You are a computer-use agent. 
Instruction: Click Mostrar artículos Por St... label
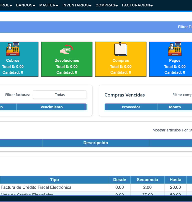(172, 130)
